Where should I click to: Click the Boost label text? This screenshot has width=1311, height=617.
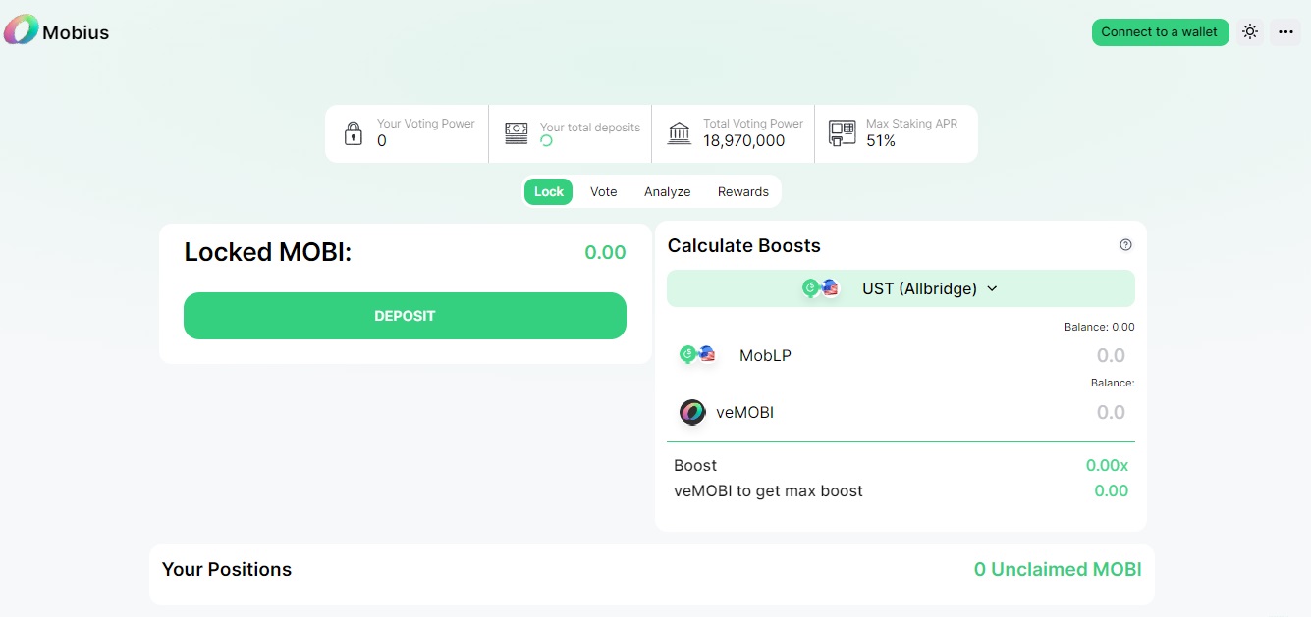point(695,465)
